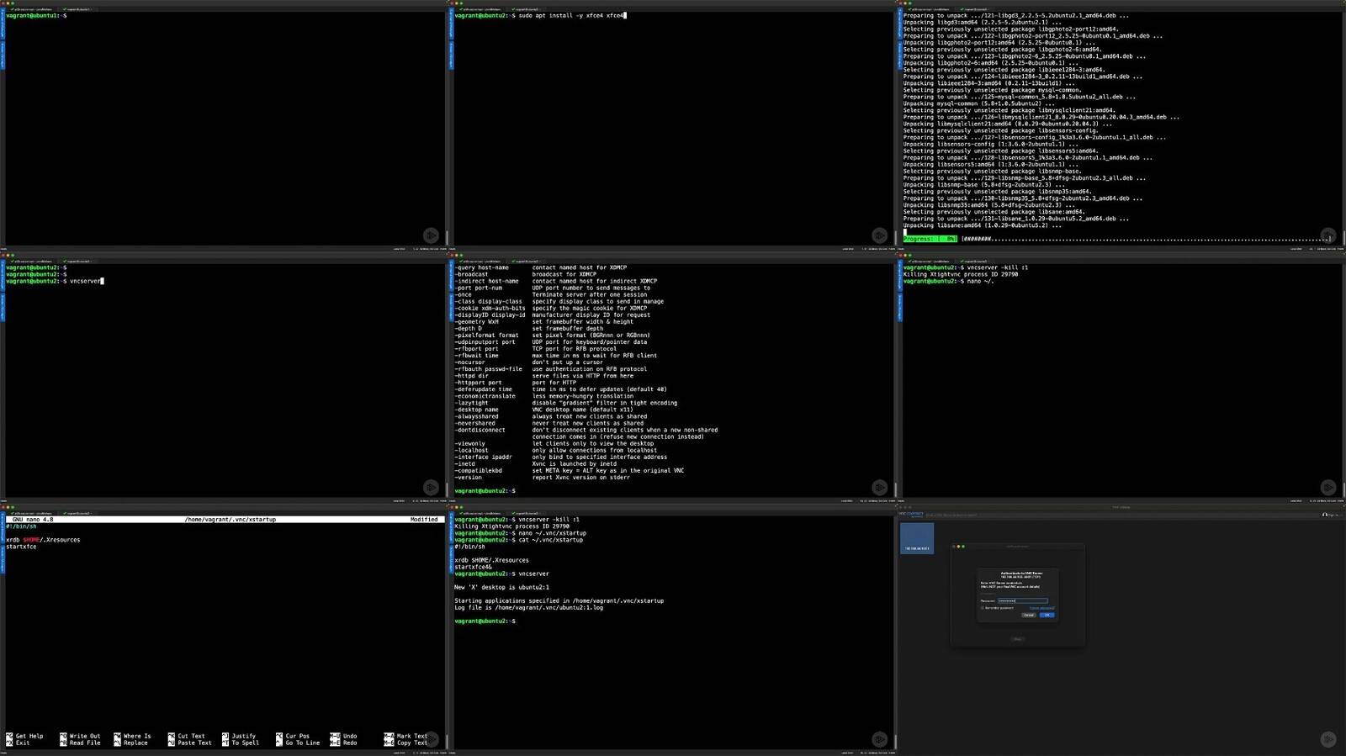Click OK in the VNC authentication dialog
Screen dimensions: 1346x756
pos(1047,615)
